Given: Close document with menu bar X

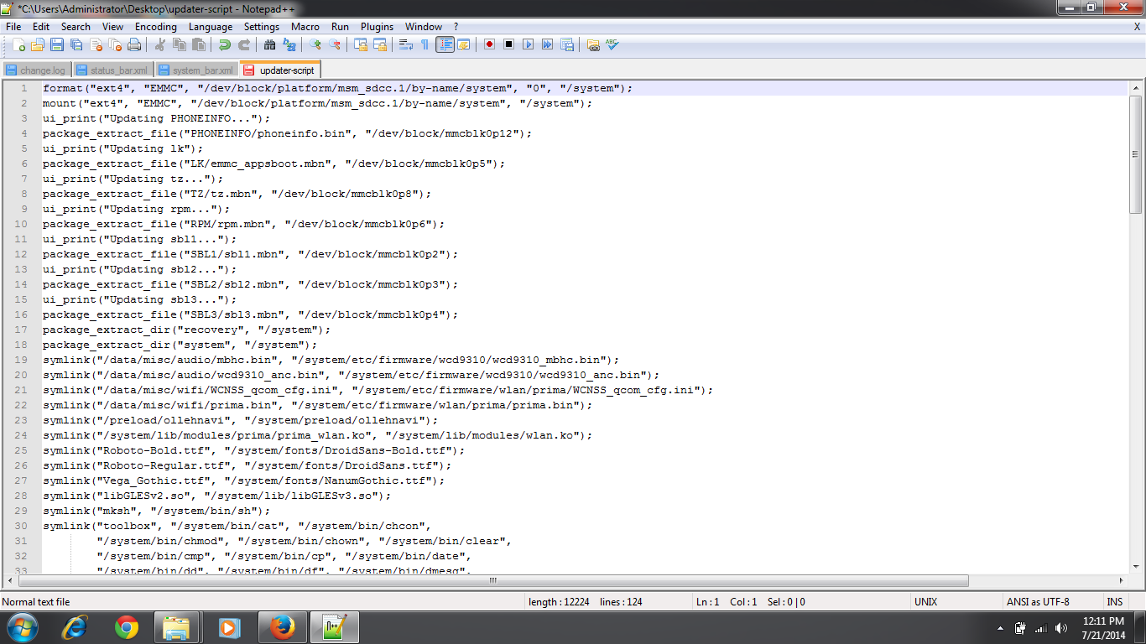Looking at the screenshot, I should (1137, 27).
